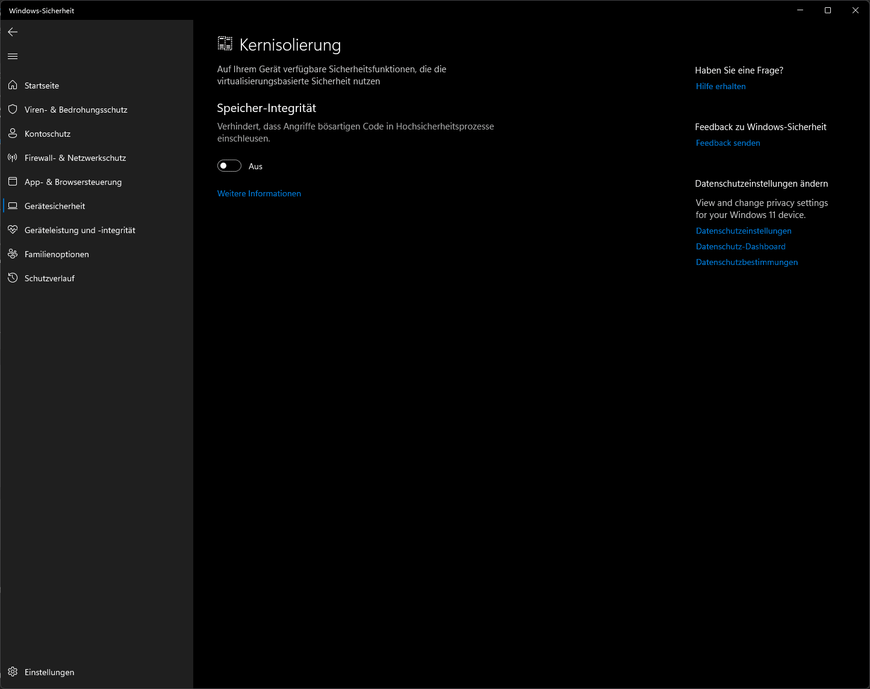The height and width of the screenshot is (689, 870).
Task: Select the Speicher-Integrität heading text
Action: pos(266,108)
